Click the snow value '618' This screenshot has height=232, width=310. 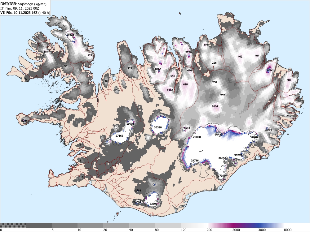point(185,84)
